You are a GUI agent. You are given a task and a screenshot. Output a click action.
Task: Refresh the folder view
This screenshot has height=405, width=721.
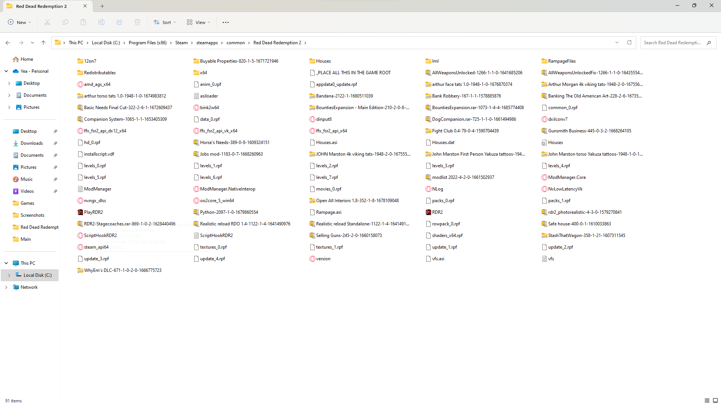tap(629, 42)
